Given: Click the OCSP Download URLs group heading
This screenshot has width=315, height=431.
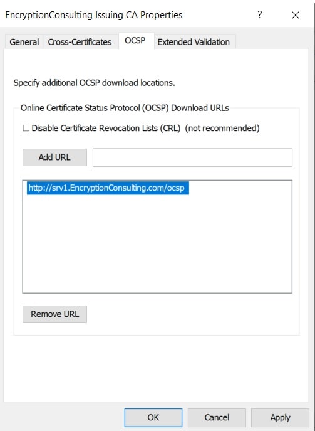Looking at the screenshot, I should [x=125, y=108].
